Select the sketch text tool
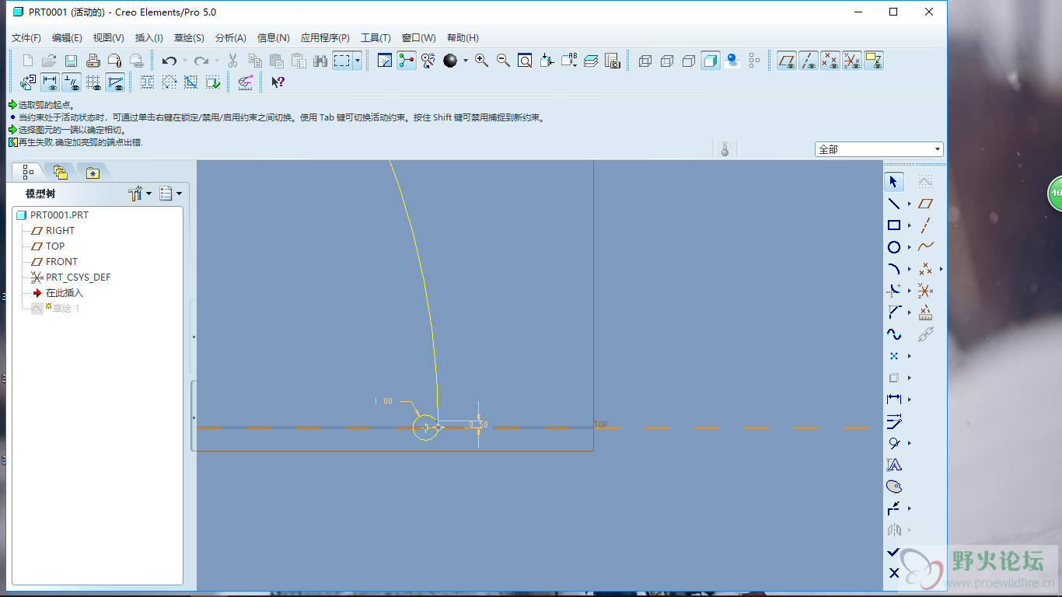This screenshot has width=1062, height=597. [894, 465]
